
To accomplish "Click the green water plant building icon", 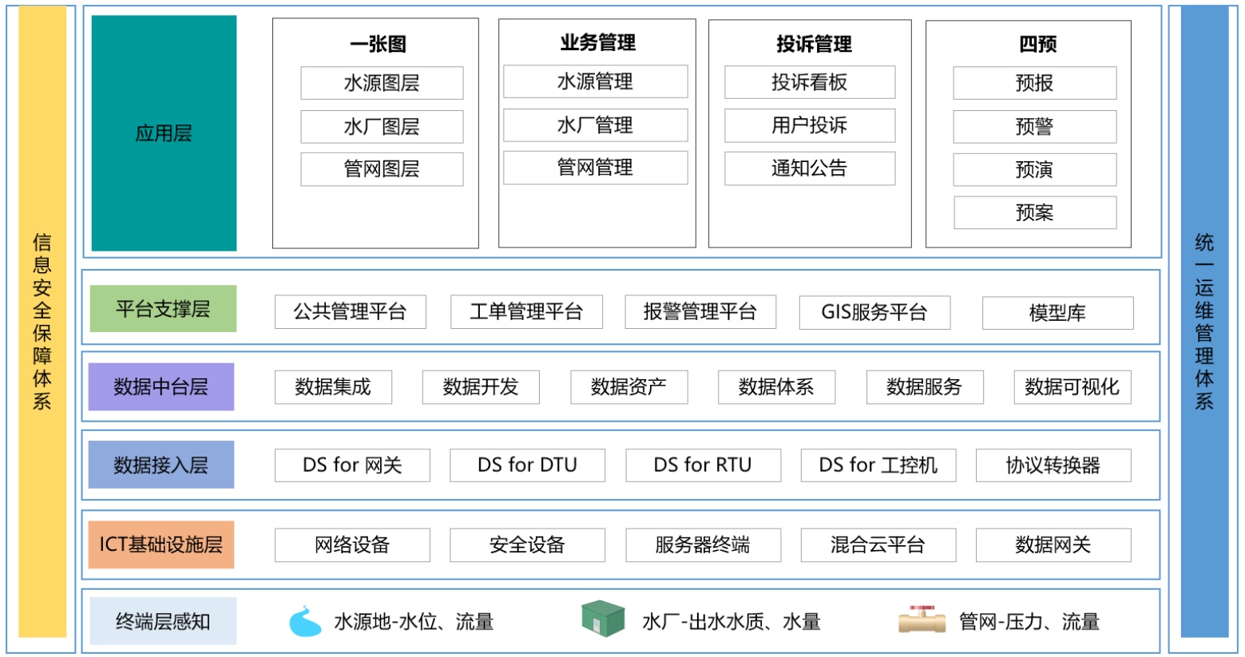I will click(x=603, y=619).
